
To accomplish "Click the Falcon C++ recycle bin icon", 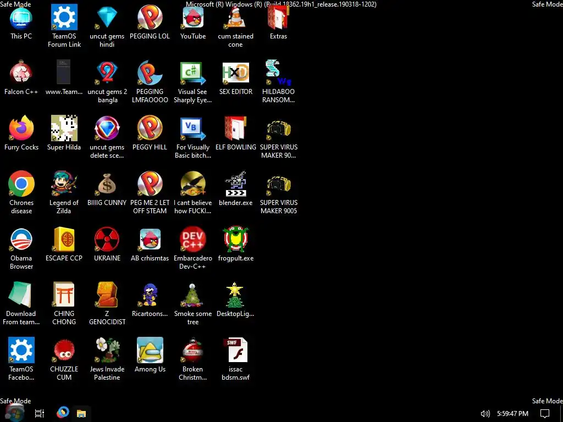I will click(21, 73).
